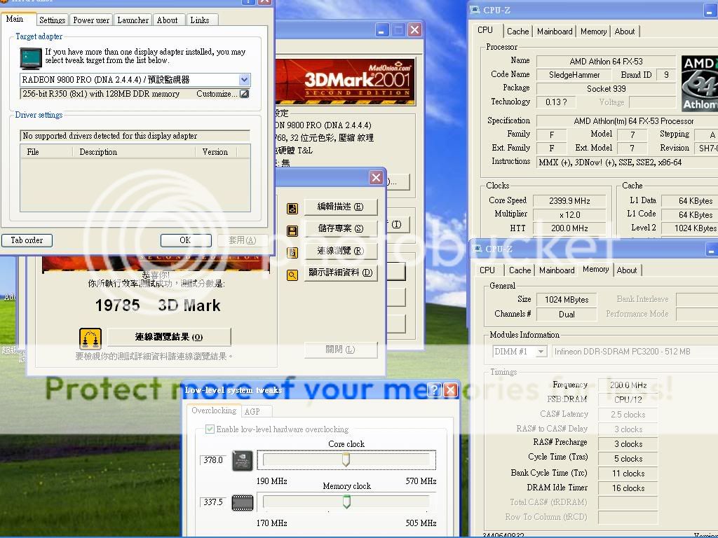The height and width of the screenshot is (538, 718).
Task: Toggle Enable low-level hardware overclocking checkbox
Action: (x=210, y=429)
